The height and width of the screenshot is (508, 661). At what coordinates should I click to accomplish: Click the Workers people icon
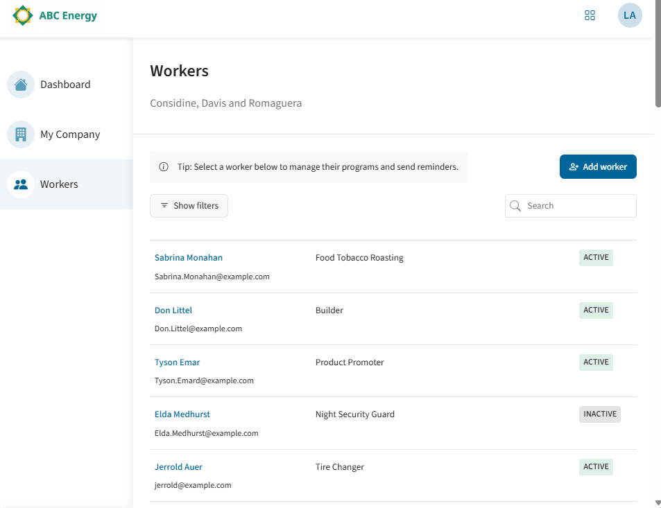(21, 184)
